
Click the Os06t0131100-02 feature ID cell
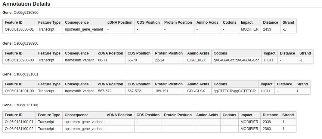(19, 129)
